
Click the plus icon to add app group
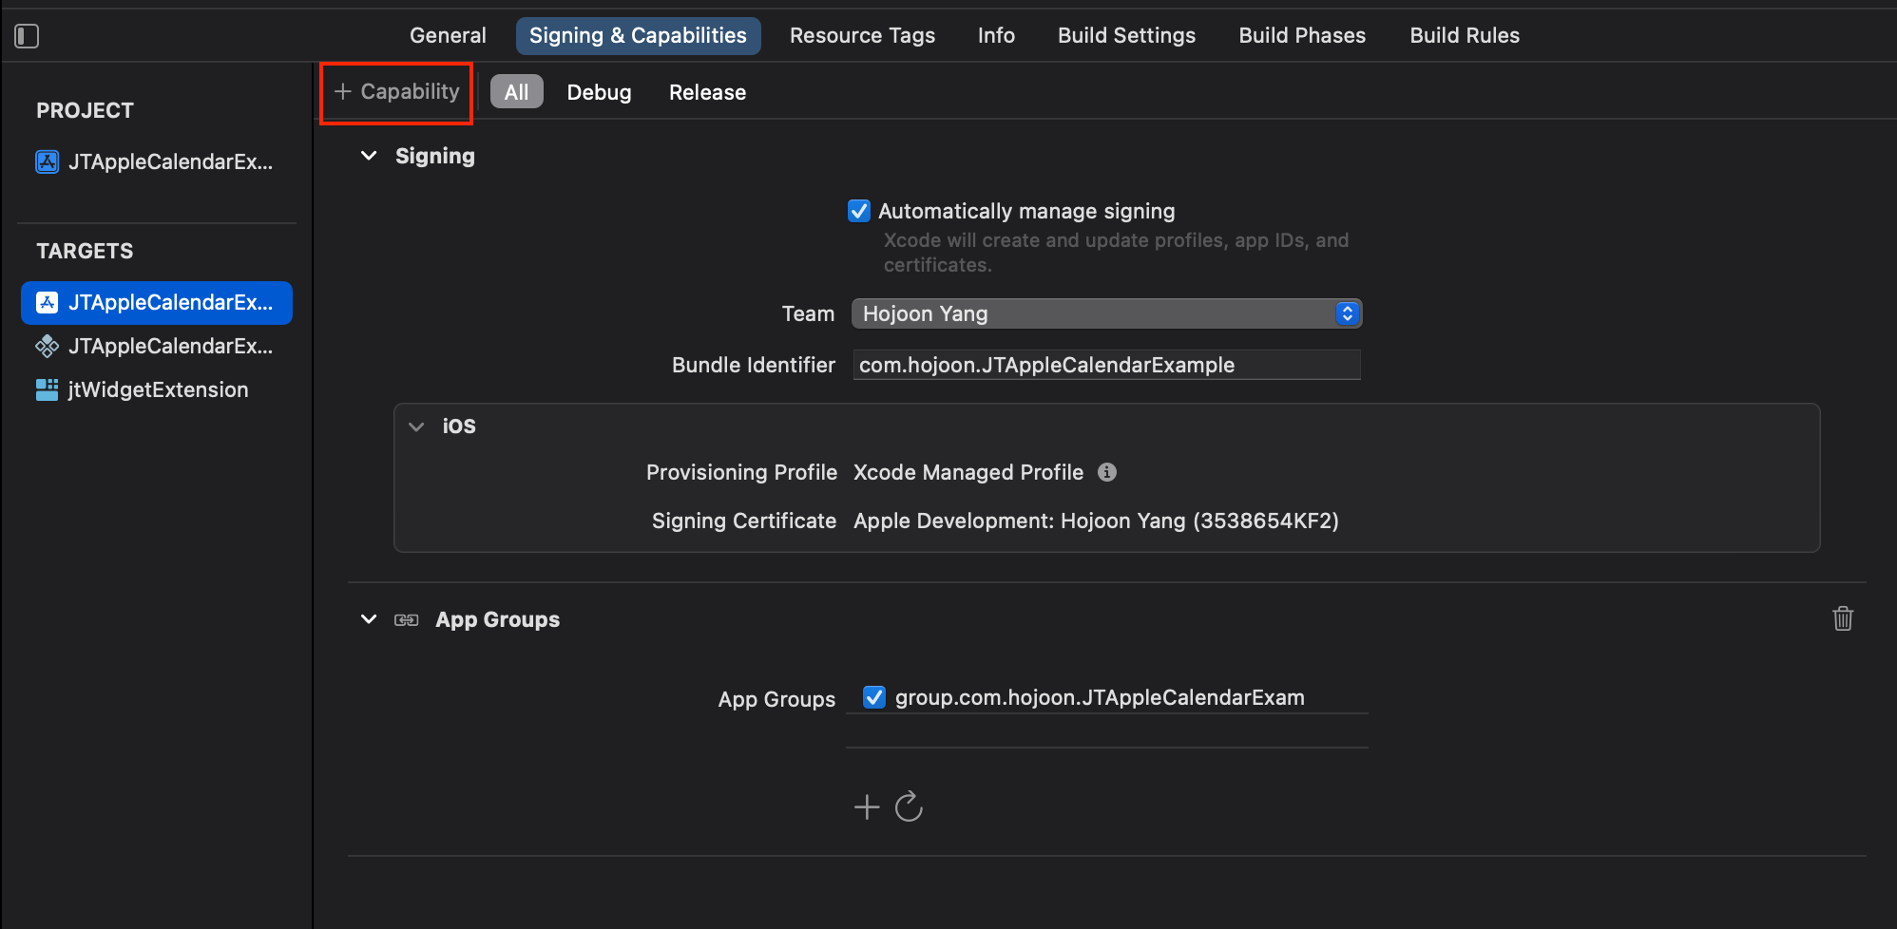866,807
